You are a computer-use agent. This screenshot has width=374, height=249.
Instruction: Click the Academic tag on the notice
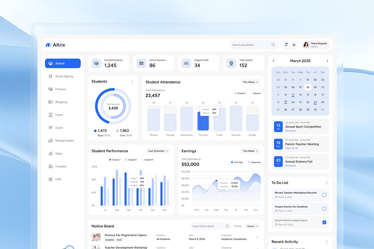tap(110, 240)
